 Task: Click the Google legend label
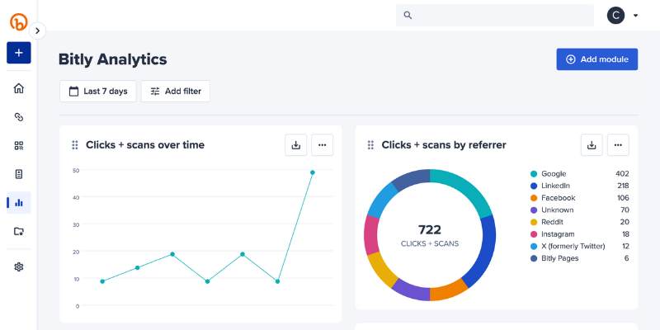[x=554, y=174]
